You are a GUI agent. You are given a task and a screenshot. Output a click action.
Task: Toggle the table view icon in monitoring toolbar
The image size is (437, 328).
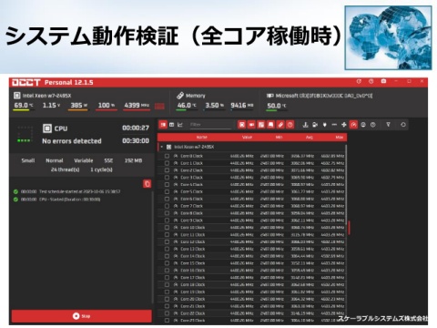point(171,125)
